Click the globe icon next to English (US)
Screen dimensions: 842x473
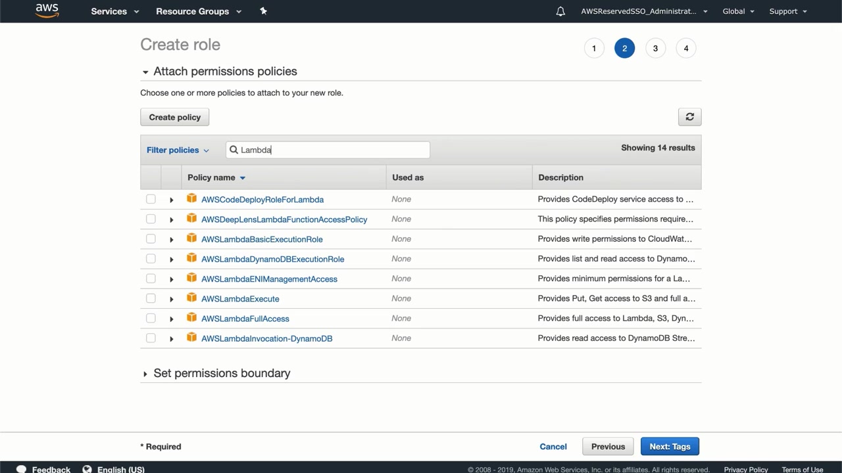[87, 469]
